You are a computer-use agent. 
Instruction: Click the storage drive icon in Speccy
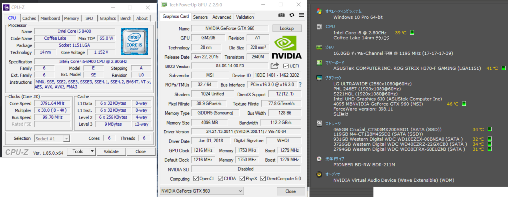point(319,123)
